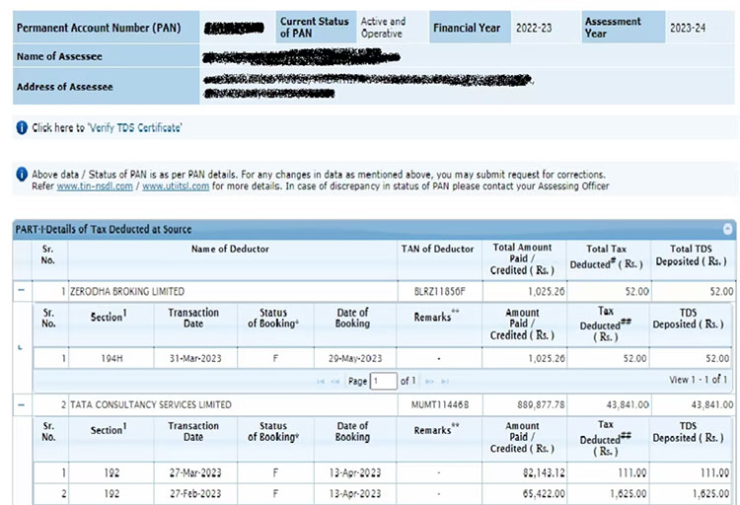The width and height of the screenshot is (740, 505).
Task: Click the Financial Year 2022-23 value
Action: tap(534, 28)
